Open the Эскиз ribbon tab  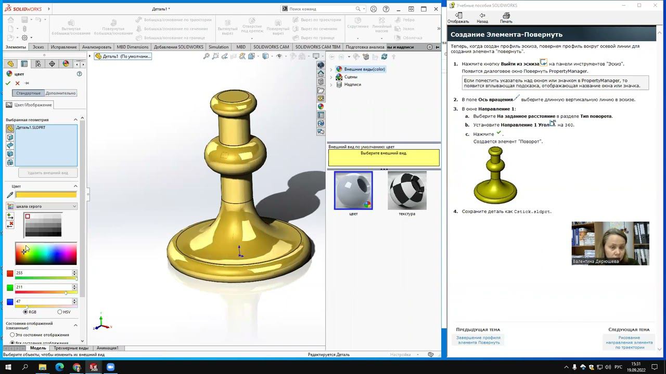pos(38,47)
